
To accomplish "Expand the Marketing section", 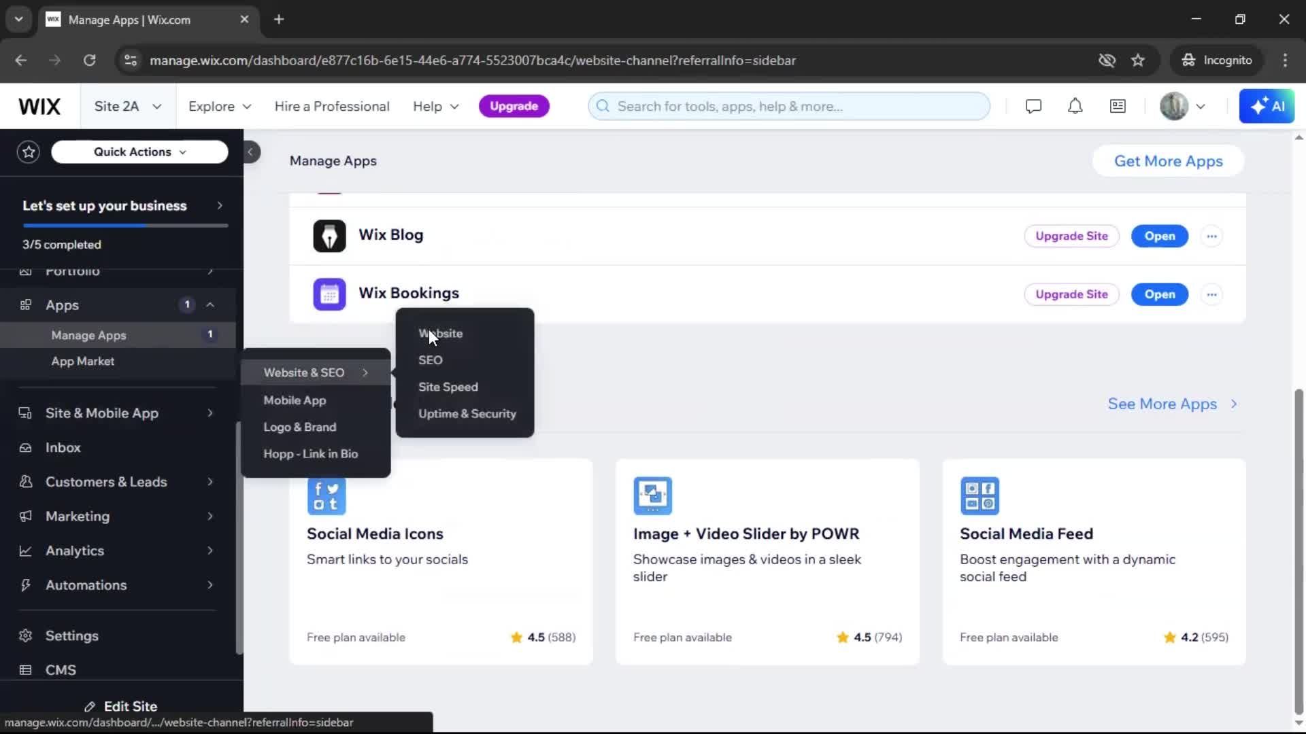I will (210, 517).
